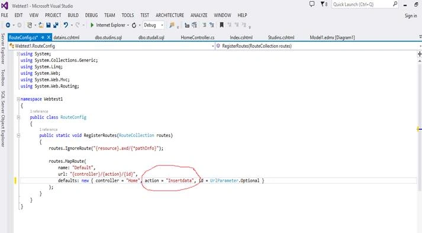Click the Sign in link
The image size is (422, 233).
(x=411, y=16)
